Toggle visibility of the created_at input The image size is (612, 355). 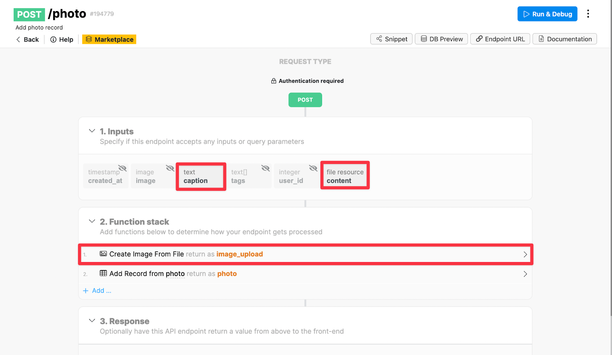point(122,168)
